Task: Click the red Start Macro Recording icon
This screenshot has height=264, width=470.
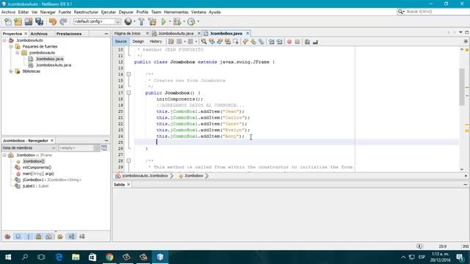Action: pos(289,42)
